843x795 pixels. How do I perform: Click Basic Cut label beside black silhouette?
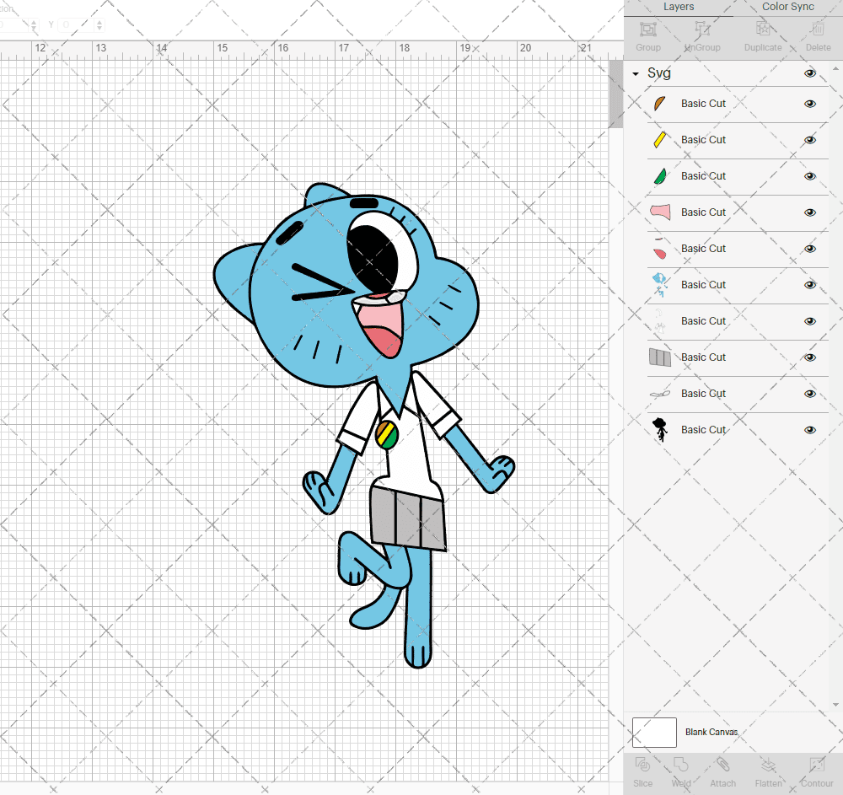point(703,430)
